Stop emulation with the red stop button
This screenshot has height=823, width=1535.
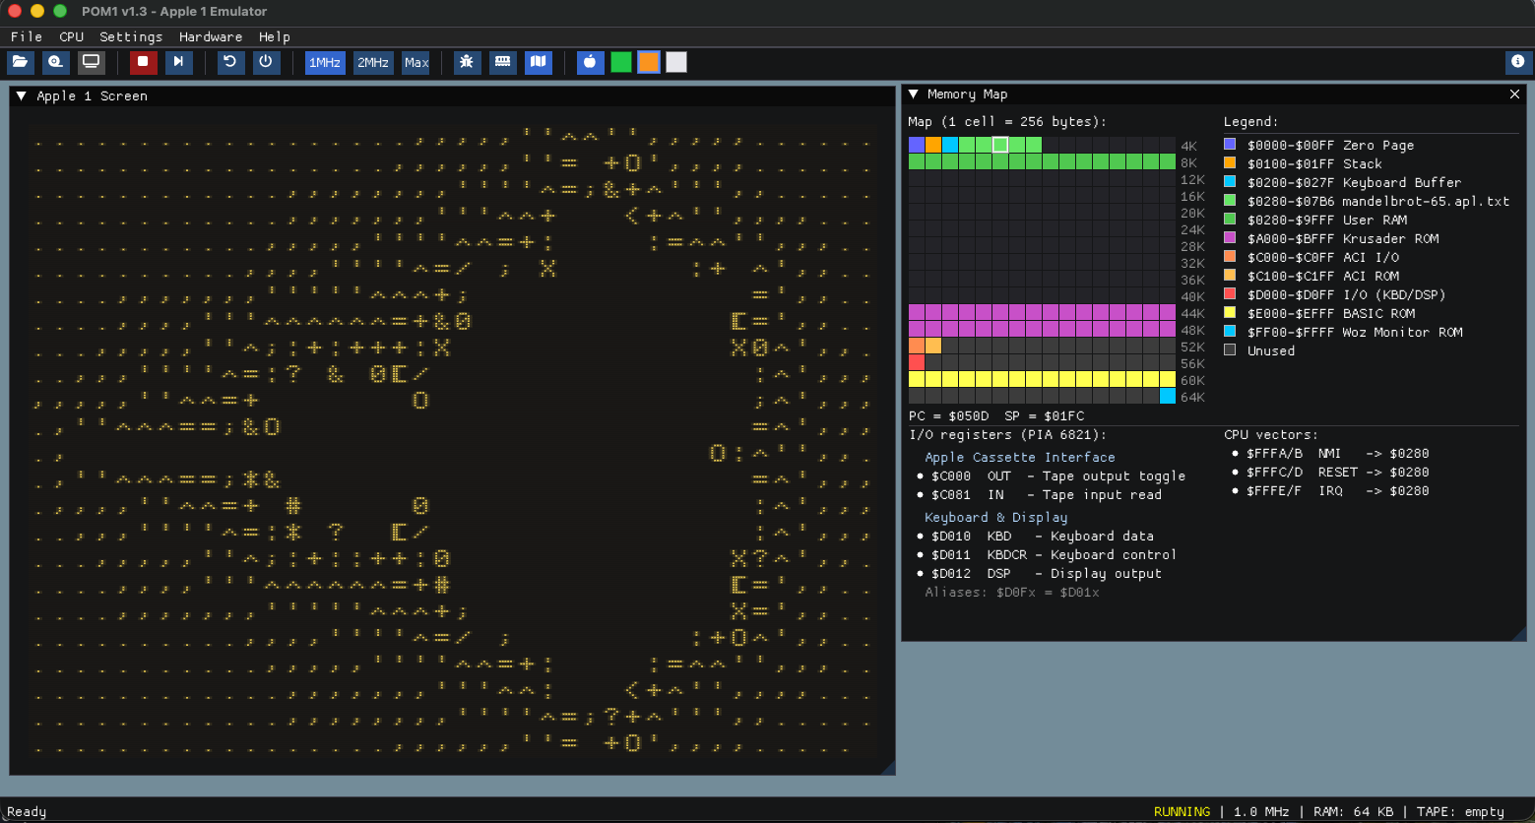(143, 62)
